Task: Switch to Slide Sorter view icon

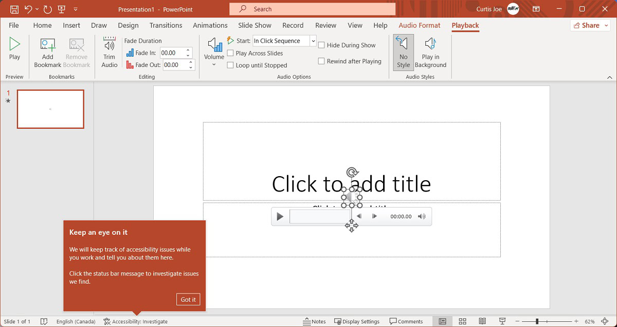Action: tap(462, 321)
